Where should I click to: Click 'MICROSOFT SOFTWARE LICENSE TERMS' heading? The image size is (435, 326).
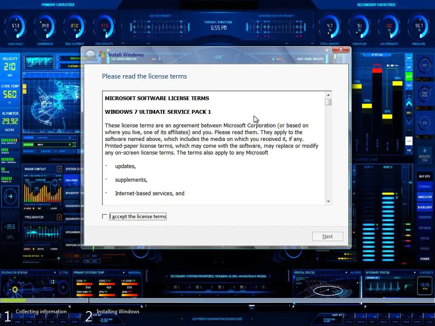click(157, 98)
